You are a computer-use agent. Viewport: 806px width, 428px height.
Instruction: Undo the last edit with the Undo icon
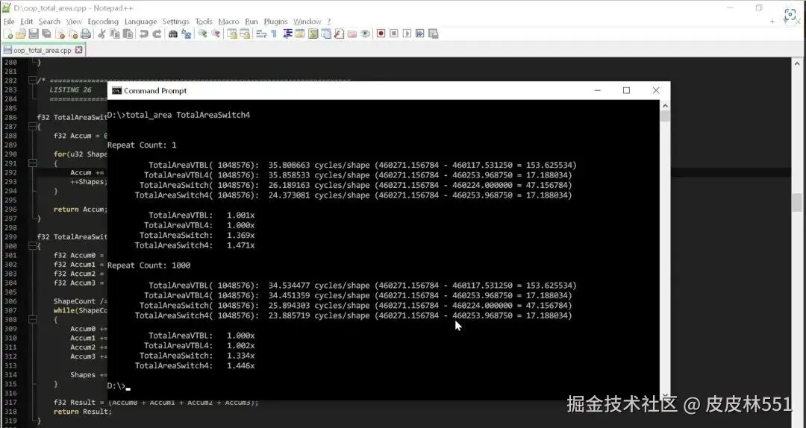pos(143,34)
